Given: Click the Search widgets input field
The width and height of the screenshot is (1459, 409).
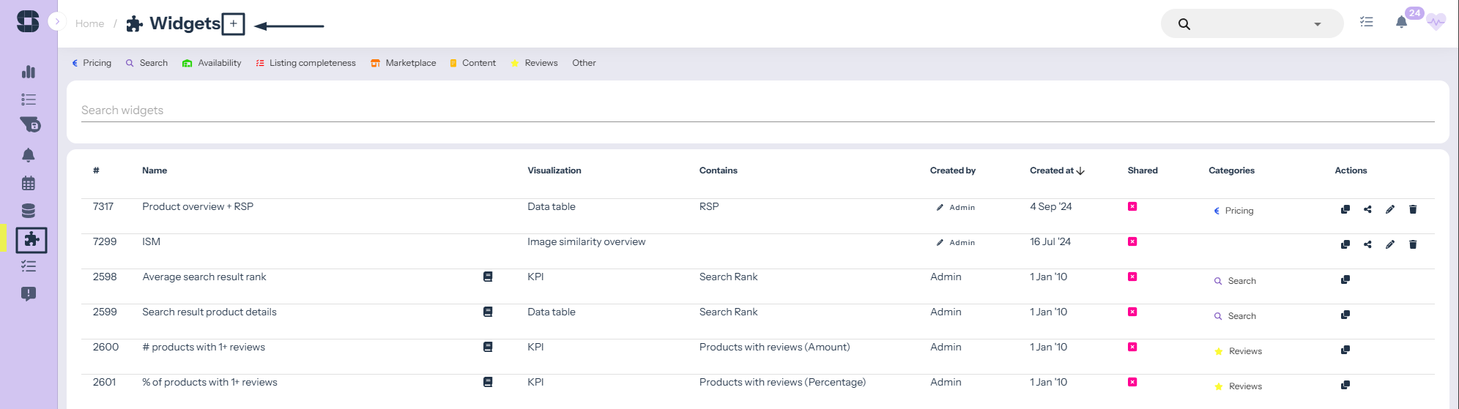Looking at the screenshot, I should pos(757,110).
